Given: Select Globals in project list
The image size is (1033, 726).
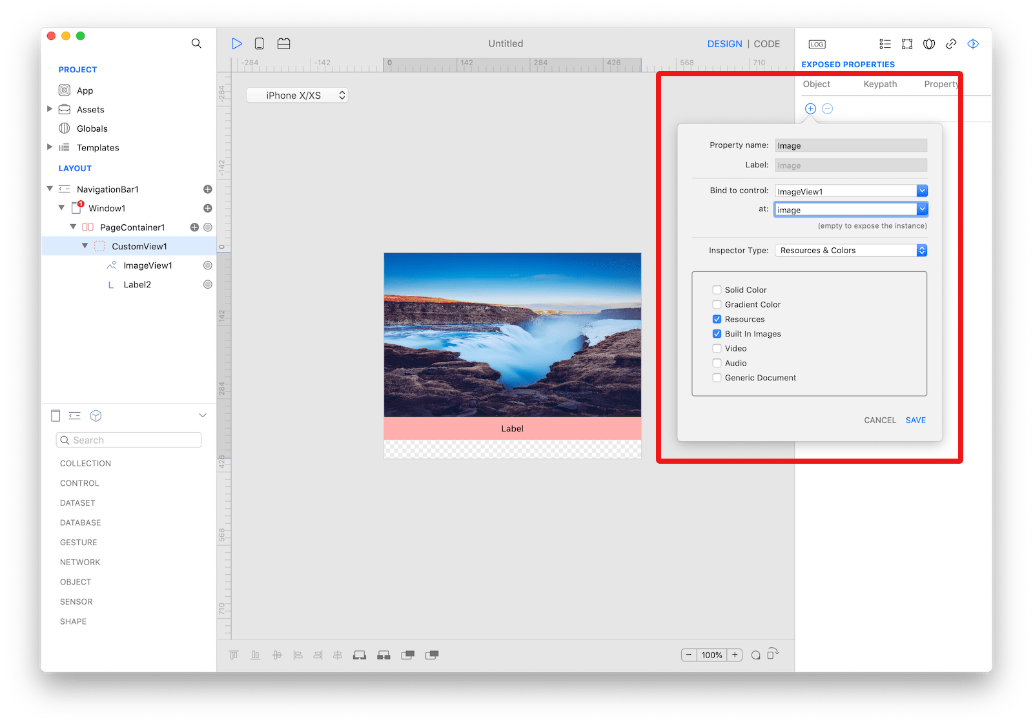Looking at the screenshot, I should coord(92,129).
